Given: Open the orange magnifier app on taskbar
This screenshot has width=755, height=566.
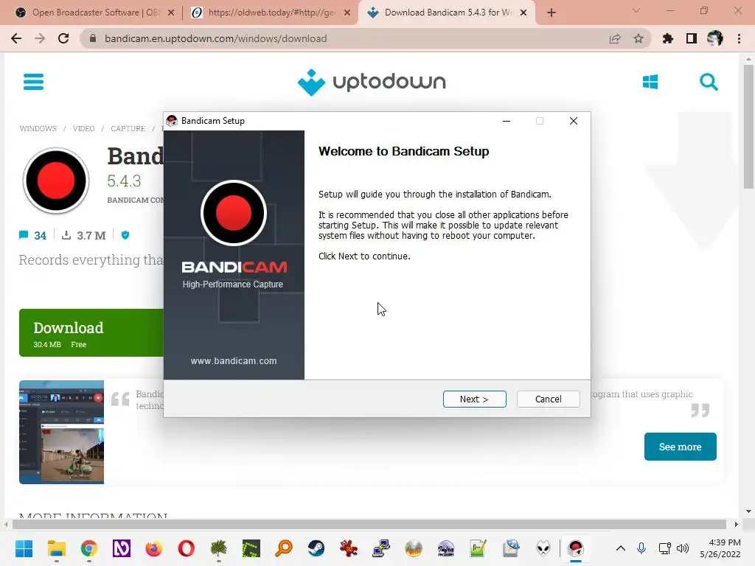Looking at the screenshot, I should coord(284,548).
